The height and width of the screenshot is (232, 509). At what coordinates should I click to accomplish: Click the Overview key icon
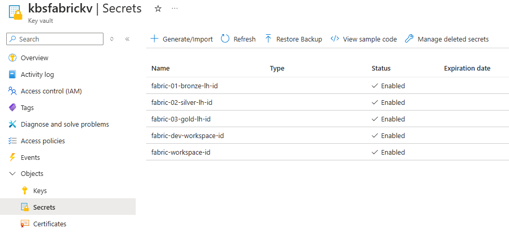(x=12, y=58)
